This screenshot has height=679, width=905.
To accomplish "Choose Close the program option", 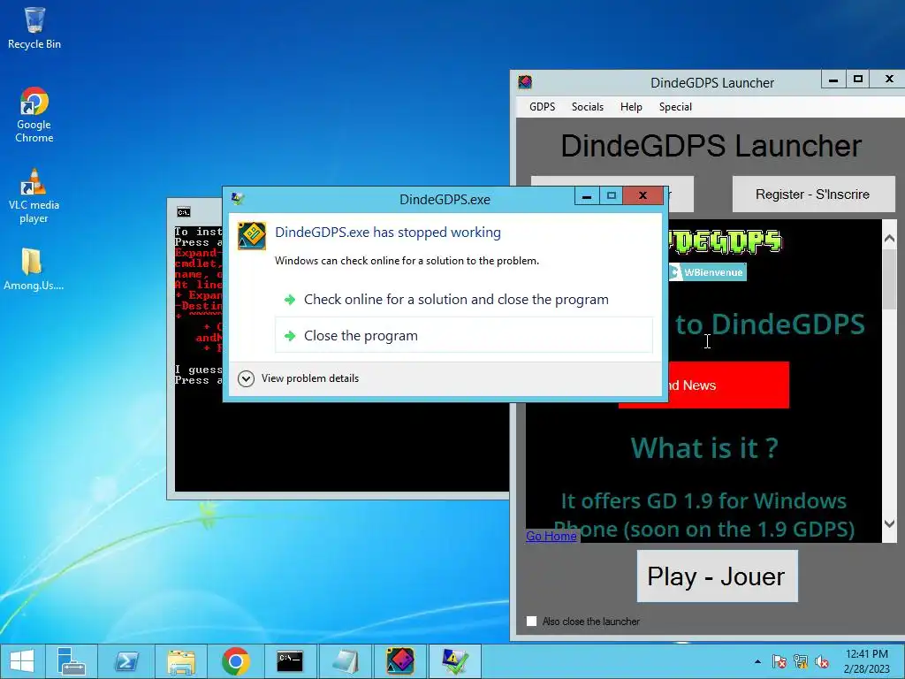I will 464,335.
